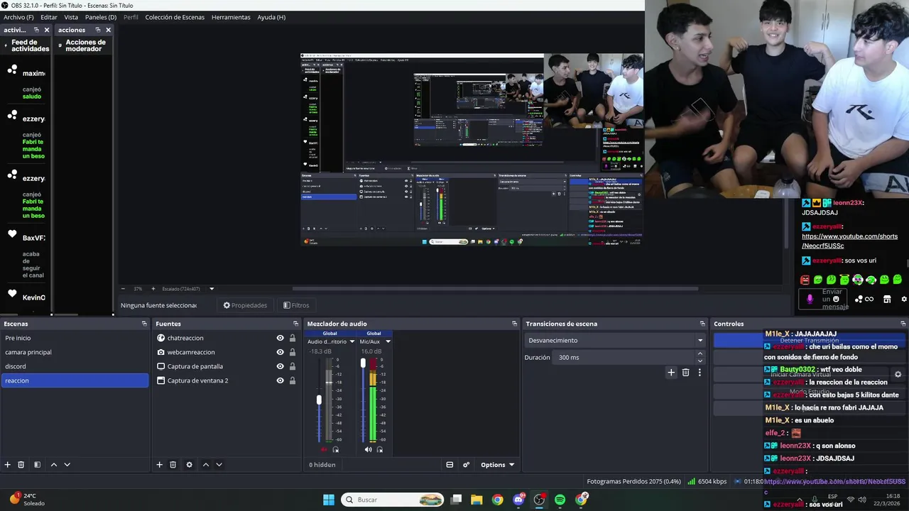Image resolution: width=909 pixels, height=511 pixels.
Task: Open audio mixer Options dropdown
Action: point(497,465)
